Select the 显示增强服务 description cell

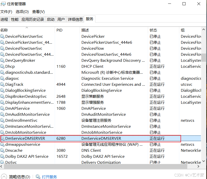pos(93,102)
